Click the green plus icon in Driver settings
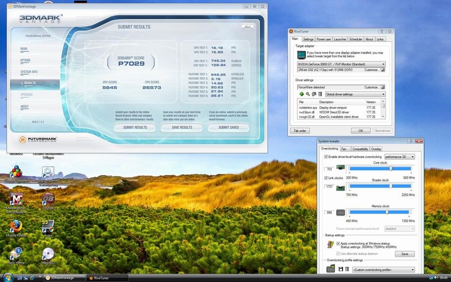 [x=302, y=94]
